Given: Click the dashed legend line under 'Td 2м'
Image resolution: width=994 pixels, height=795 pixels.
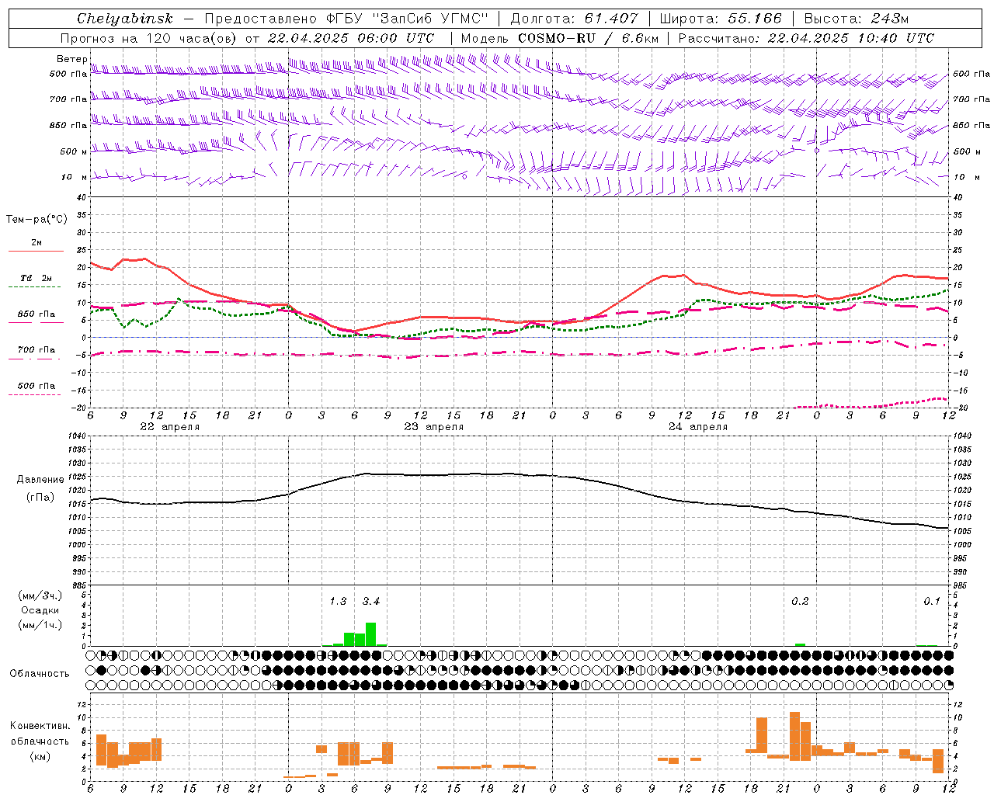Looking at the screenshot, I should 34,287.
